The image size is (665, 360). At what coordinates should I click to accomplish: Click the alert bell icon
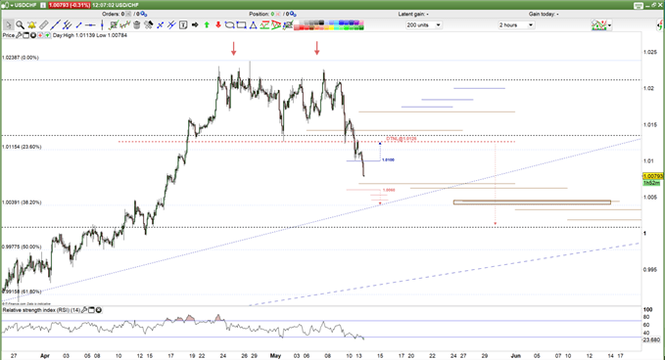click(x=31, y=25)
